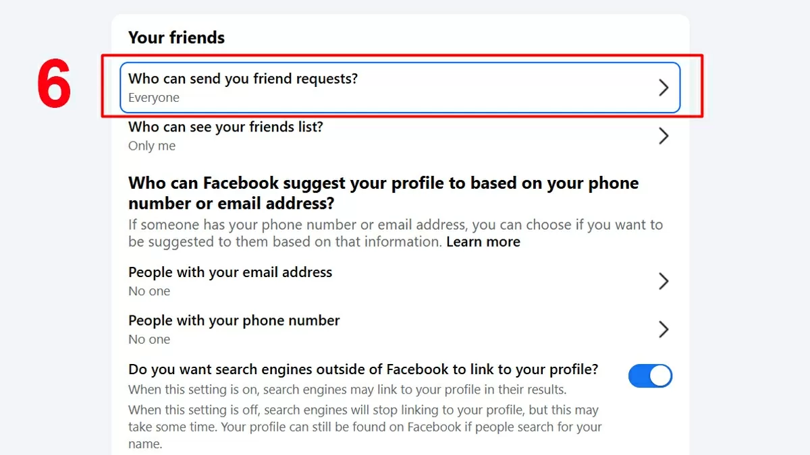The height and width of the screenshot is (455, 810).
Task: Choose "People with your email address" option
Action: point(230,272)
